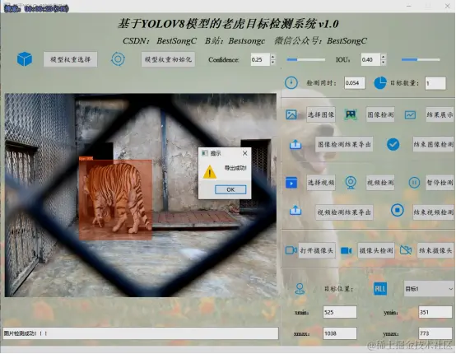Image resolution: width=456 pixels, height=354 pixels.
Task: Click the blue cube model icon
Action: [25, 59]
